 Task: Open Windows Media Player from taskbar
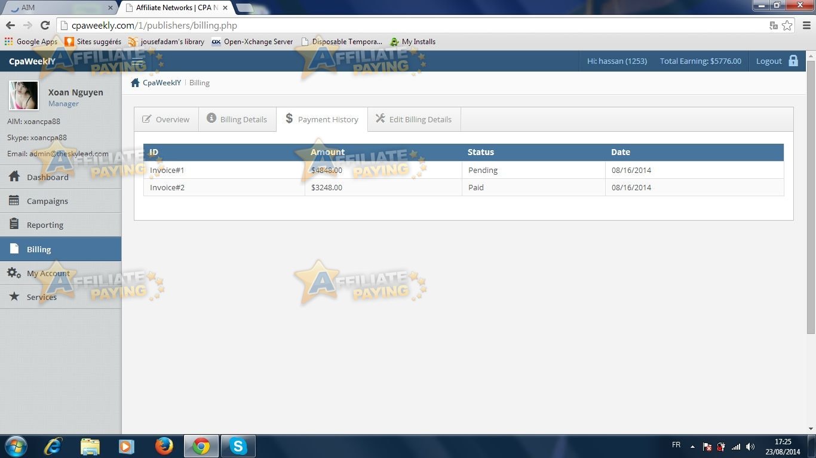point(126,446)
